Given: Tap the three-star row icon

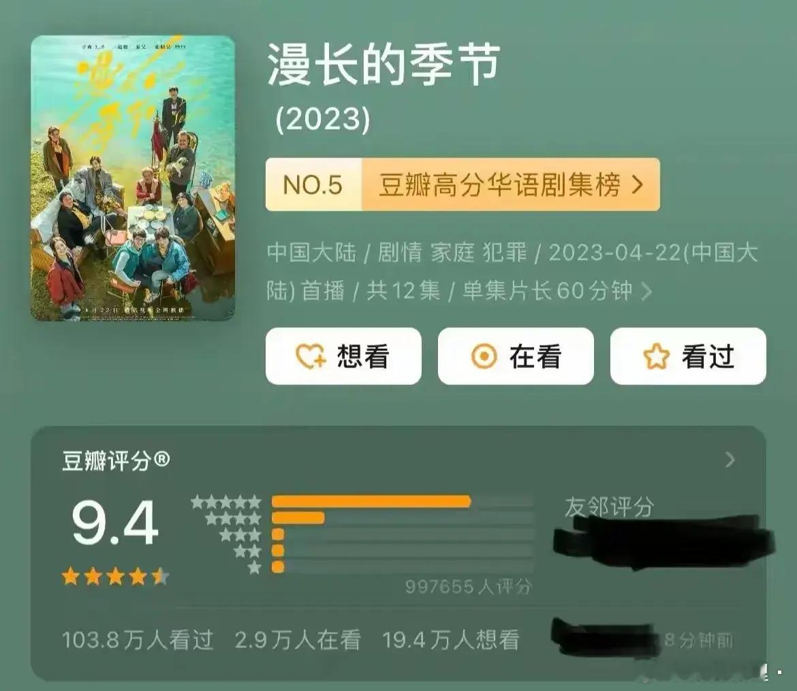Looking at the screenshot, I should [x=240, y=535].
